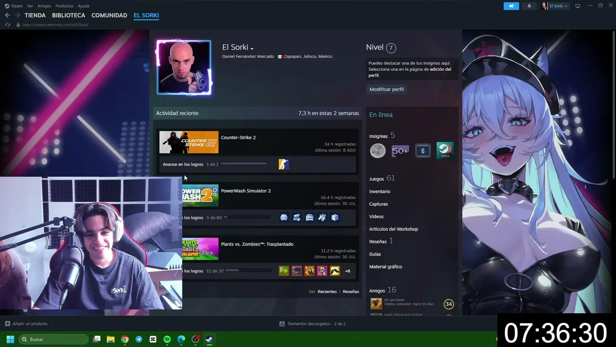616x347 pixels.
Task: Open the fifth Plants vs. Zombies achievement
Action: coord(335,271)
